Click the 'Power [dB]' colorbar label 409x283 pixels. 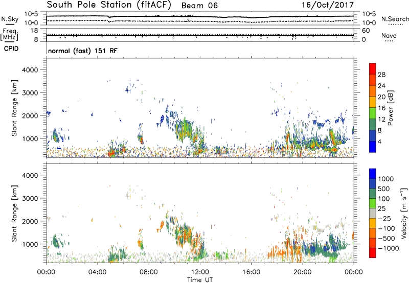[391, 108]
